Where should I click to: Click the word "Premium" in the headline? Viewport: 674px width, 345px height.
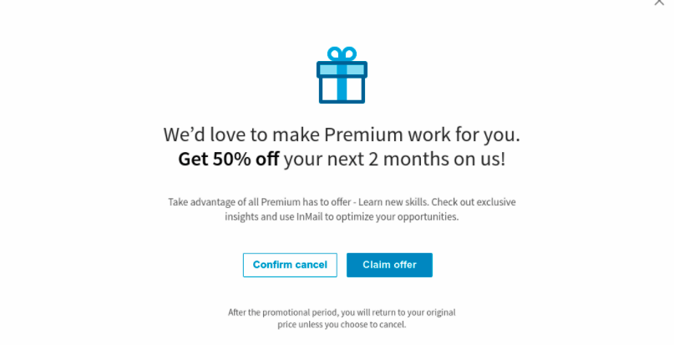364,134
